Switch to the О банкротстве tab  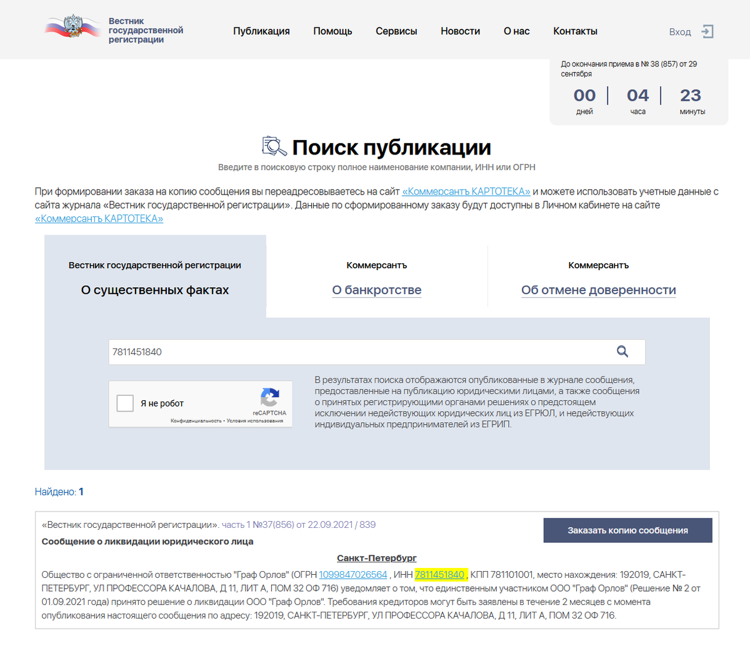(377, 290)
